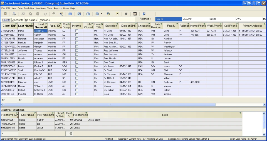Click the undo arrow toolbar icon
The width and height of the screenshot is (267, 141).
tap(45, 14)
